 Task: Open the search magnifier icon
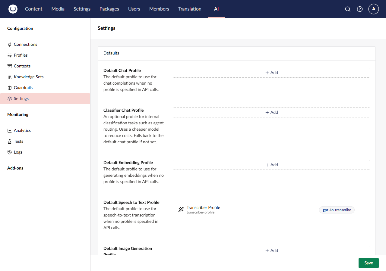pos(348,9)
